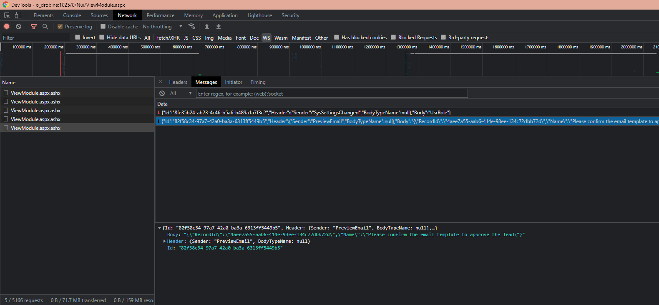Filter requests by Fetch/XHR

(168, 38)
